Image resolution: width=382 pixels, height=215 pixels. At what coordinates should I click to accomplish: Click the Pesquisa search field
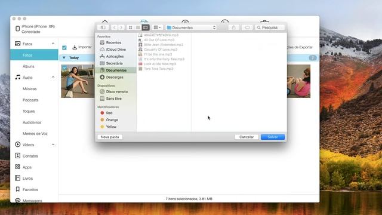click(x=270, y=27)
